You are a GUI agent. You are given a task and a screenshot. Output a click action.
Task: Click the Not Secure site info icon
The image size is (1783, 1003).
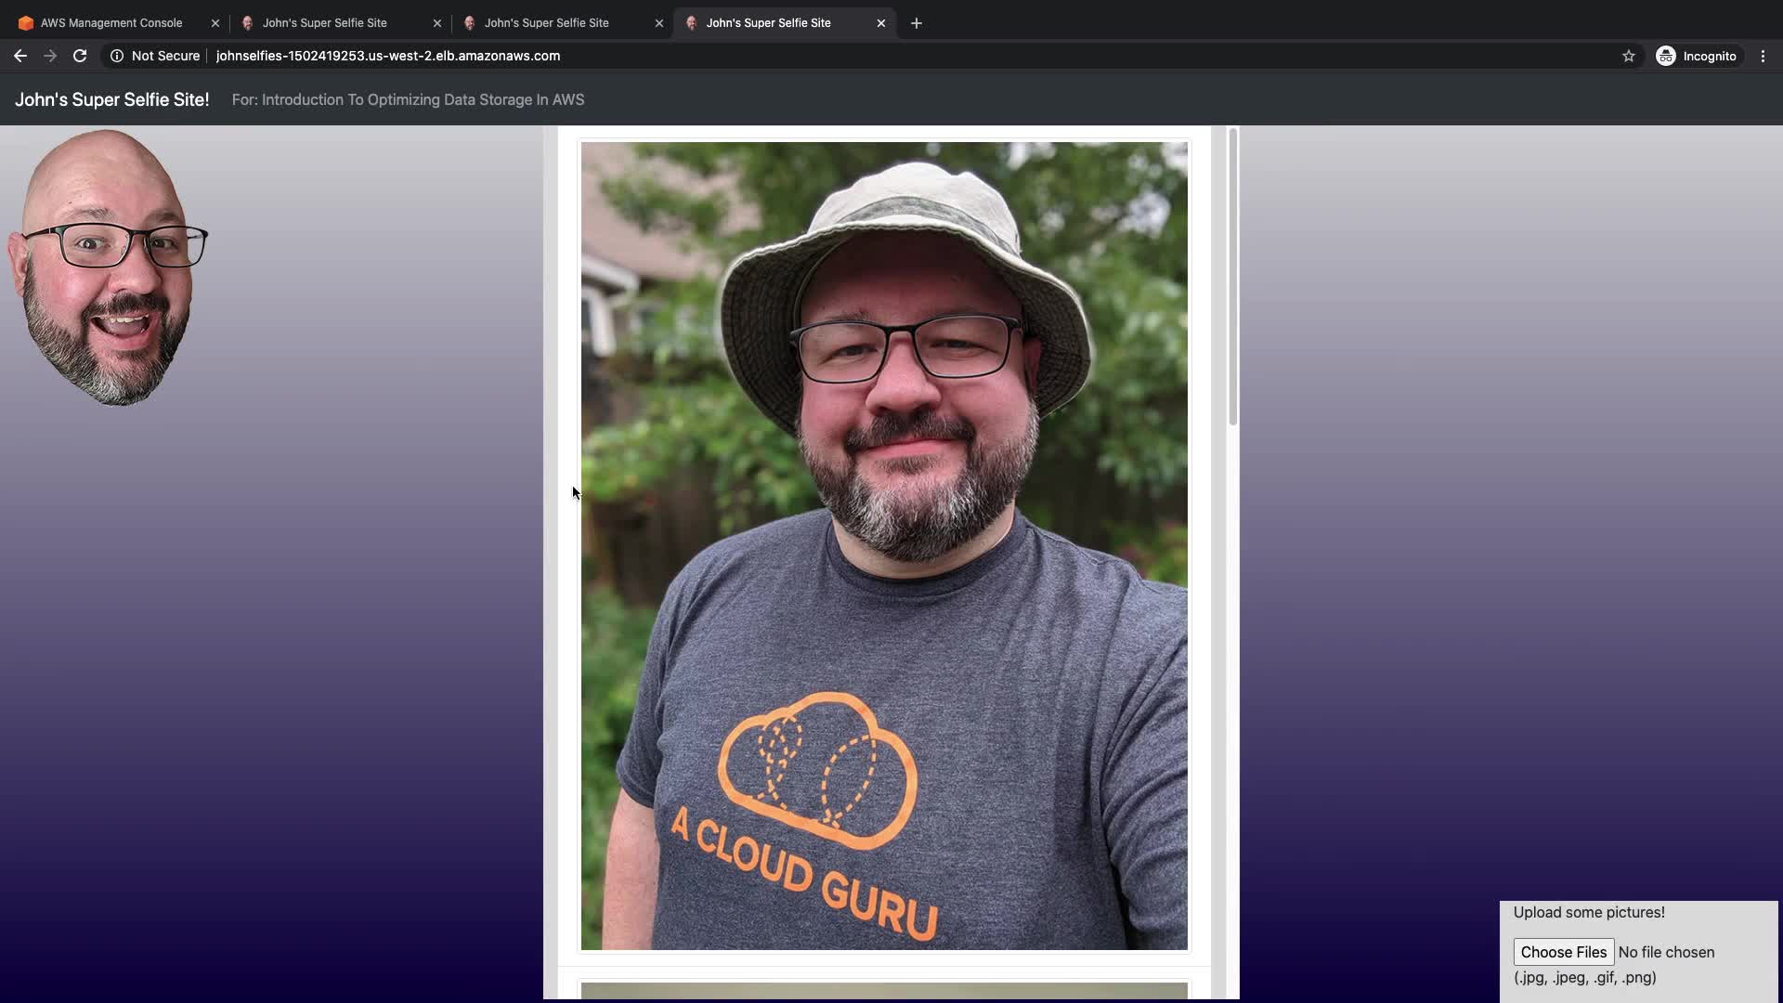[117, 56]
